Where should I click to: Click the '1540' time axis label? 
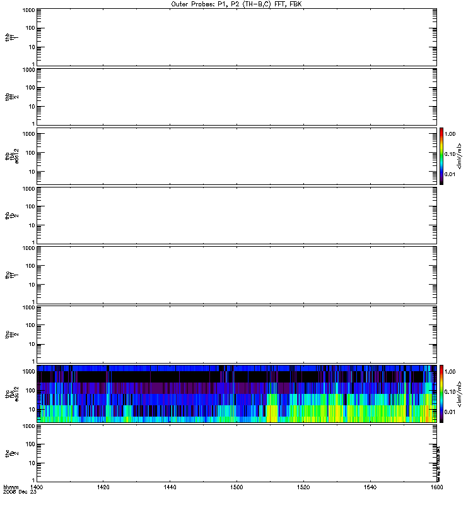tap(370, 487)
